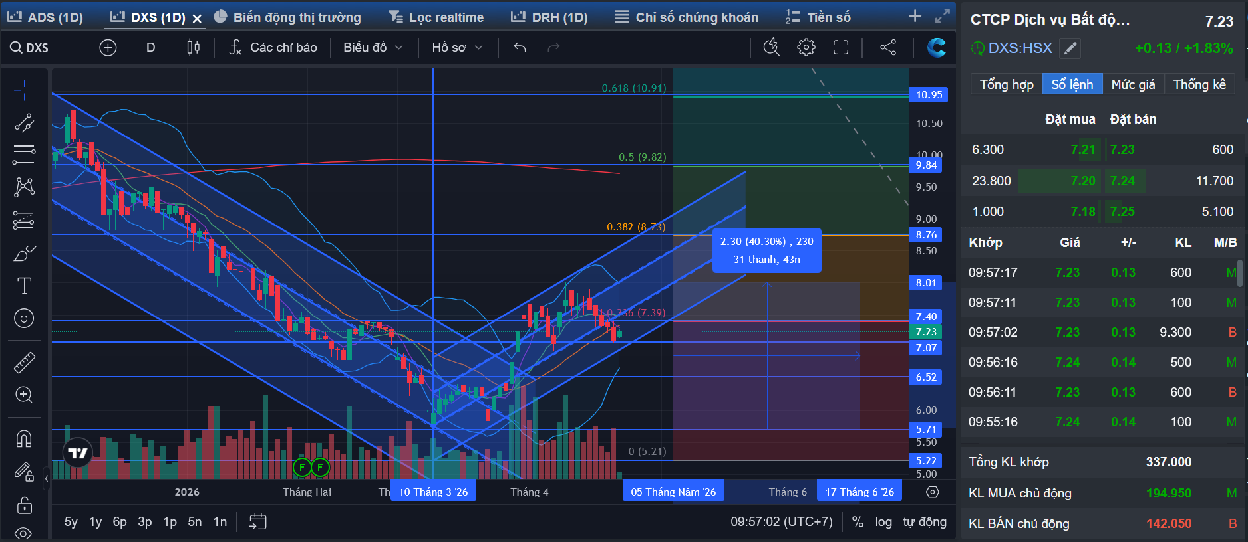Screen dimensions: 1248x542
Task: Switch to DRH (1D) tab
Action: coord(549,17)
